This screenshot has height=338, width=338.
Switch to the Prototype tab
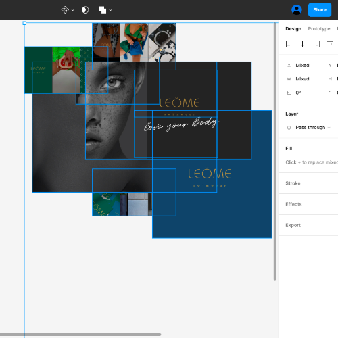[x=319, y=29]
